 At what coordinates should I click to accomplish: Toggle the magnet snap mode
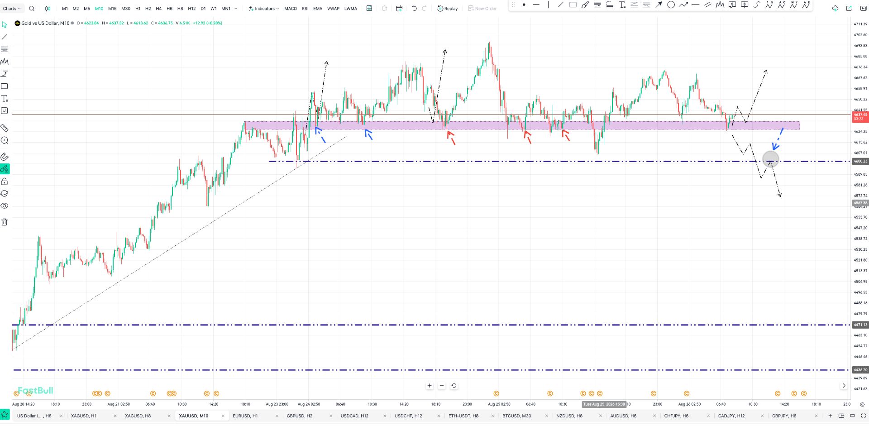coord(5,157)
